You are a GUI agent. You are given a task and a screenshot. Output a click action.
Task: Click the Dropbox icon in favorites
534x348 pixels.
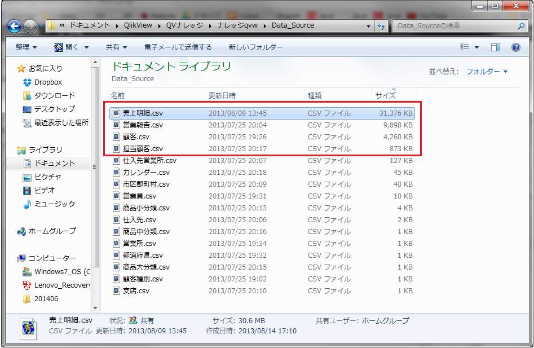27,82
